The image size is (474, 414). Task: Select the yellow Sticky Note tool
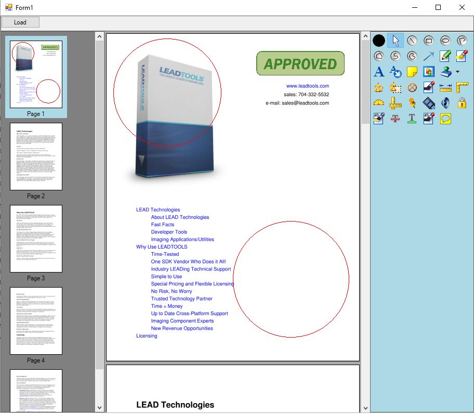point(412,72)
